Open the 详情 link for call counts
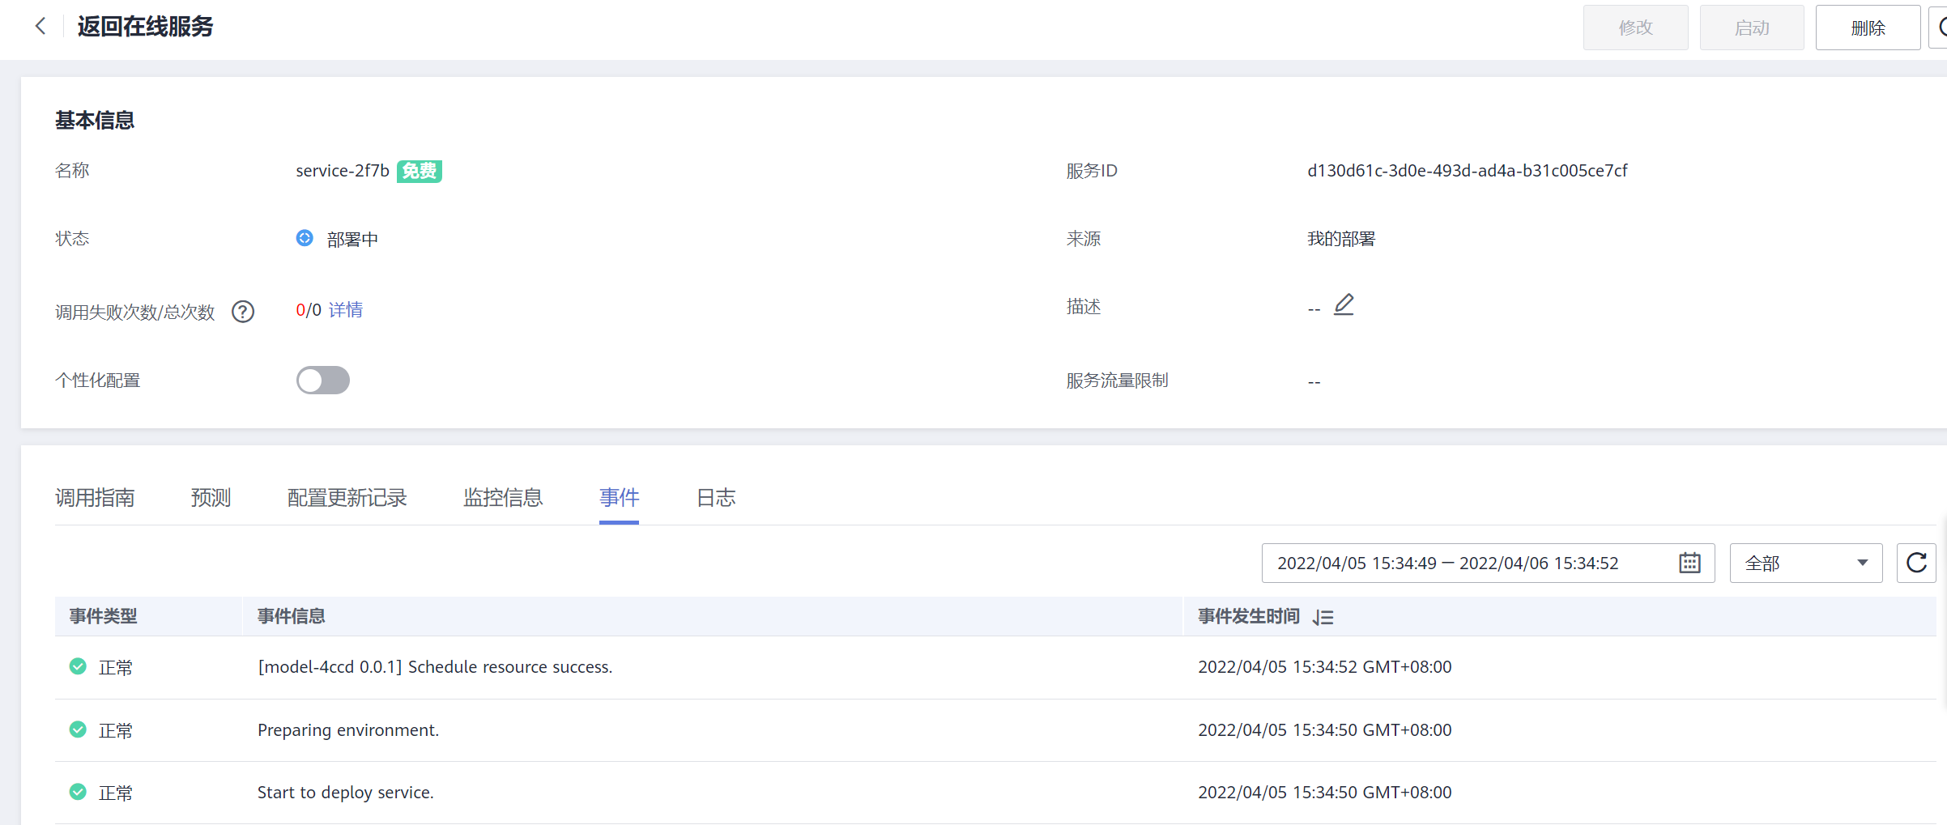 tap(346, 310)
